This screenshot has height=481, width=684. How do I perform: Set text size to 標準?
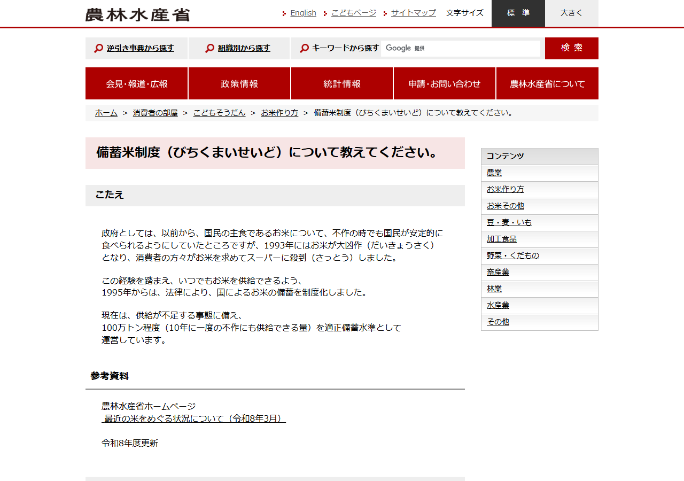pos(518,13)
